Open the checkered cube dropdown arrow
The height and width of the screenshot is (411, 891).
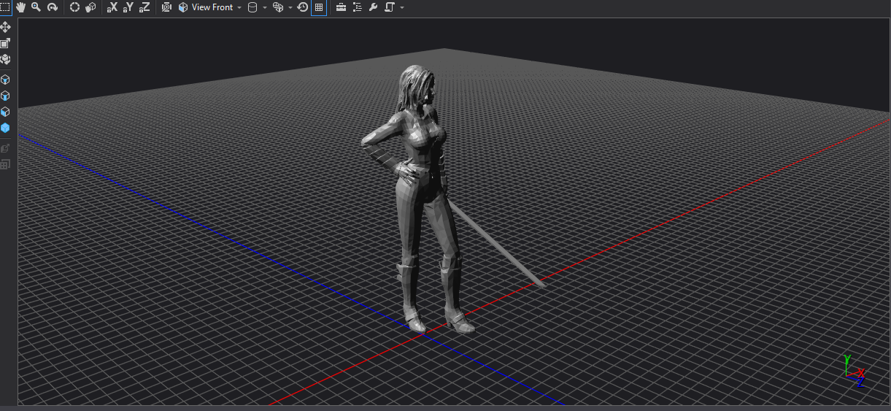click(290, 7)
